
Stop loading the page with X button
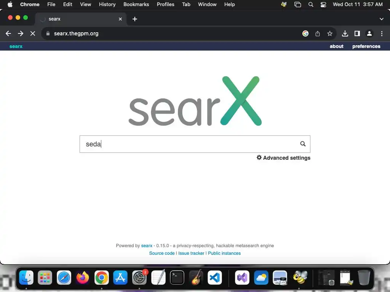coord(33,33)
